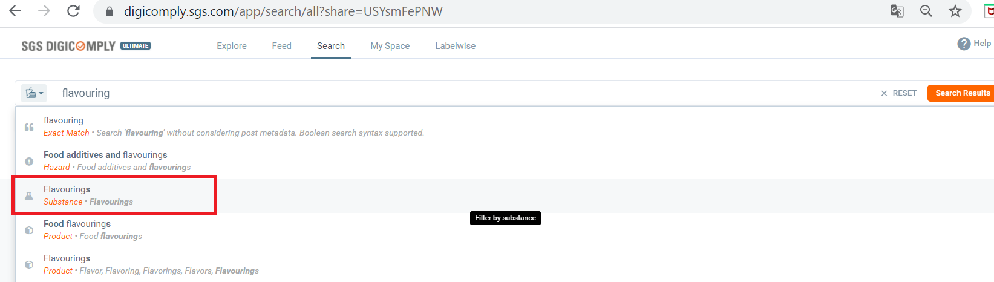Open the browser zoom magnifier icon
Screen dimensions: 994x282
click(926, 11)
